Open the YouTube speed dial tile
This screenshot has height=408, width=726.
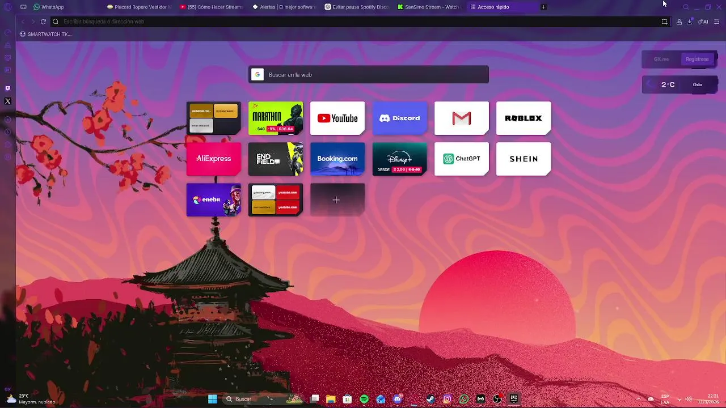[x=337, y=118]
